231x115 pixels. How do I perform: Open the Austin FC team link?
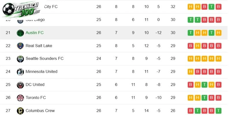35,32
